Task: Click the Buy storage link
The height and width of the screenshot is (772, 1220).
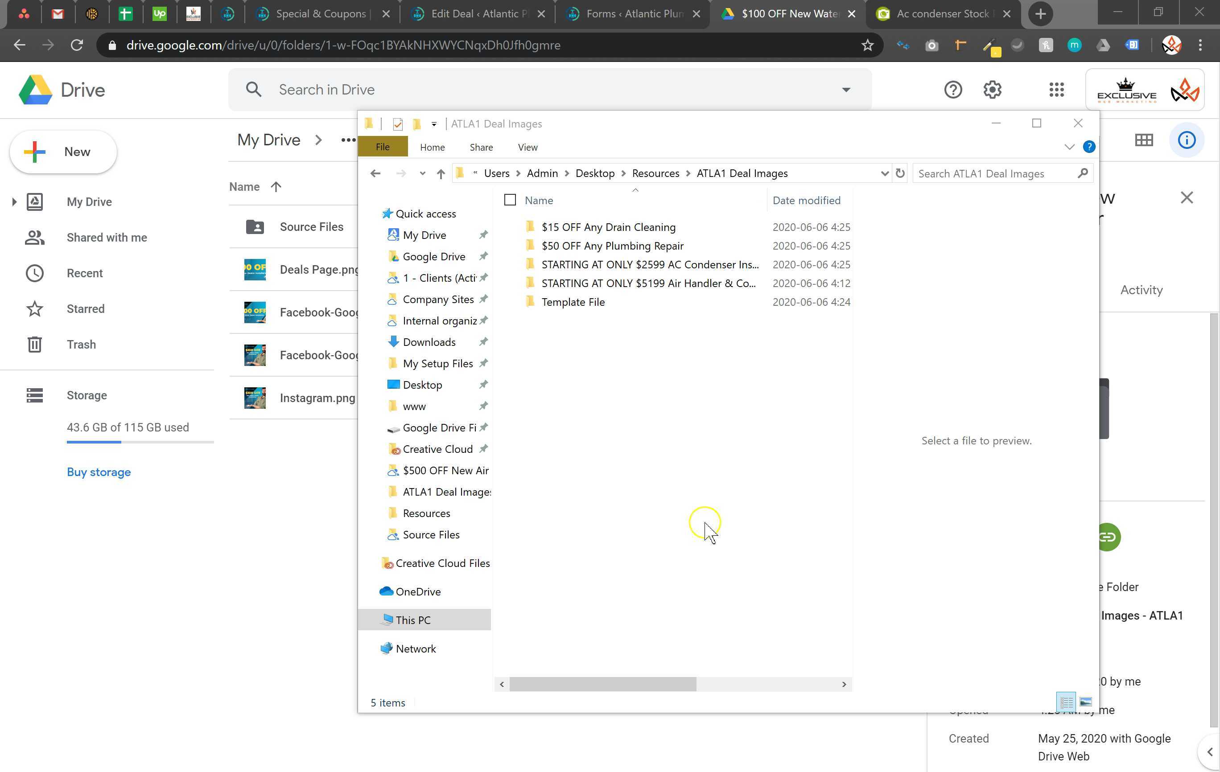Action: tap(99, 472)
